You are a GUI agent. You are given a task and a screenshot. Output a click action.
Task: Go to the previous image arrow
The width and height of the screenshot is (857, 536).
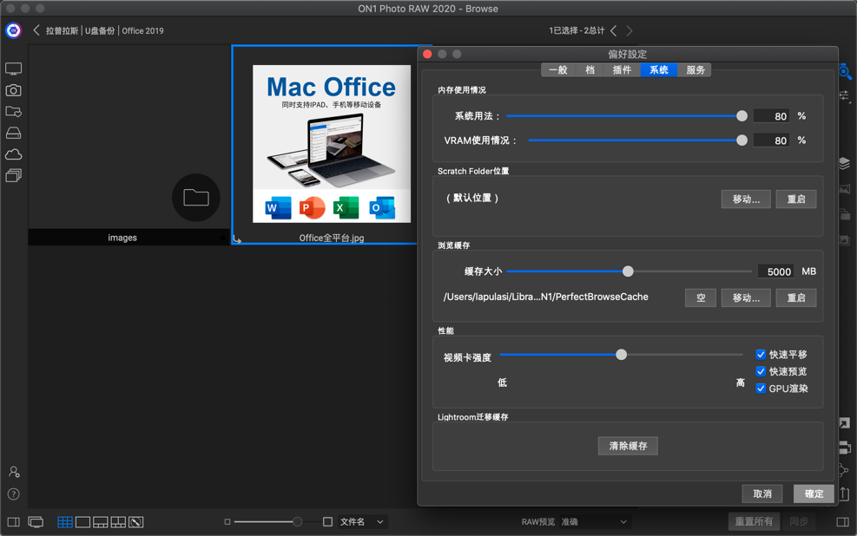614,30
